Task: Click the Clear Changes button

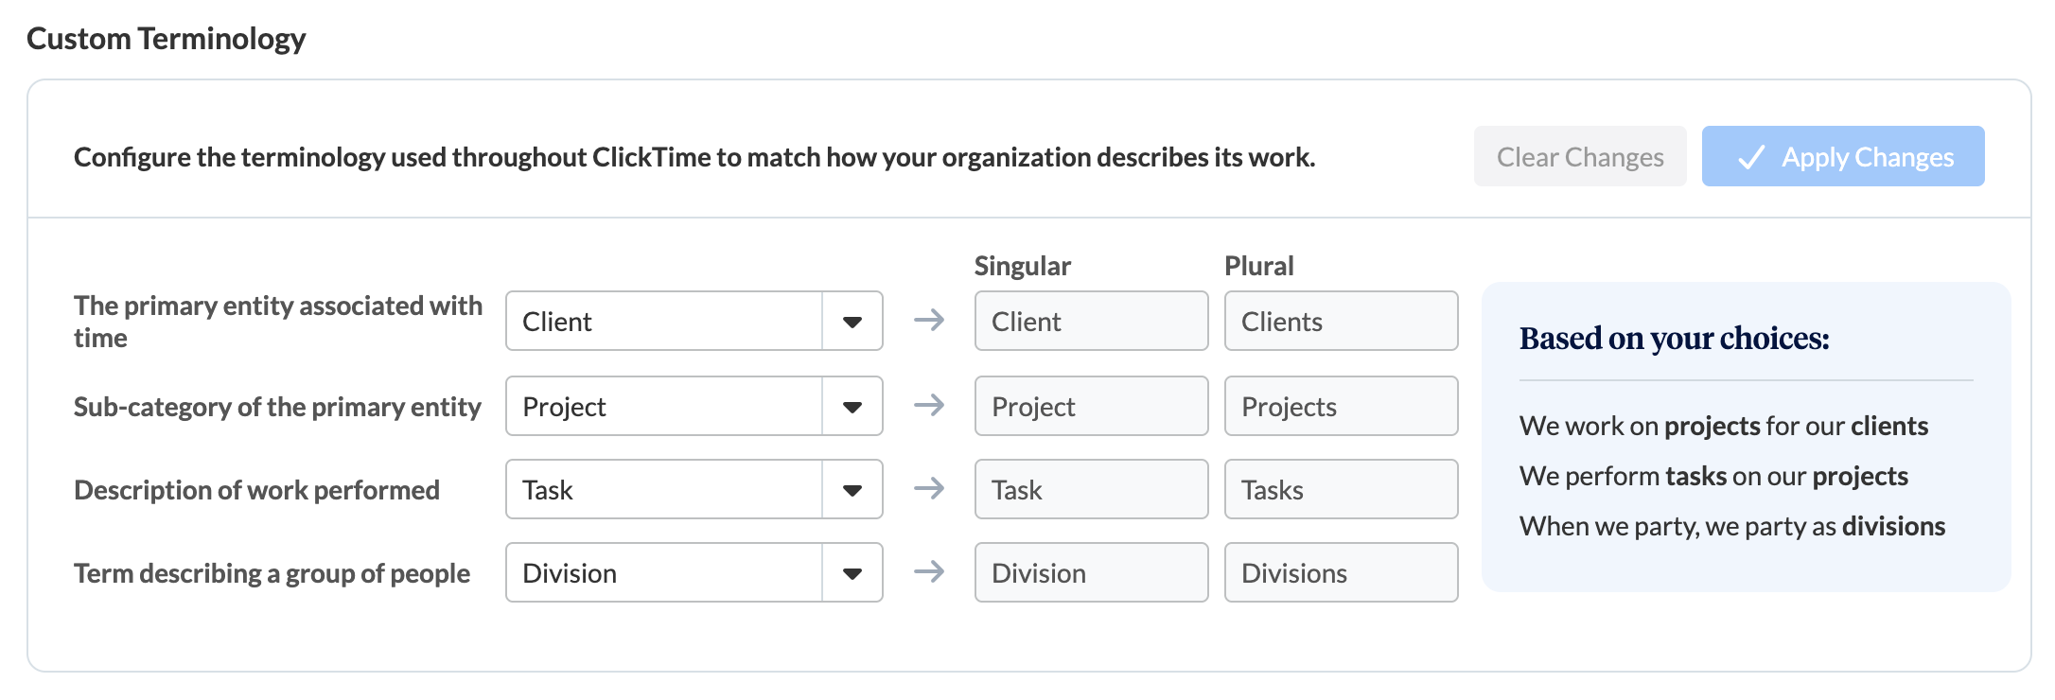Action: coord(1579,156)
